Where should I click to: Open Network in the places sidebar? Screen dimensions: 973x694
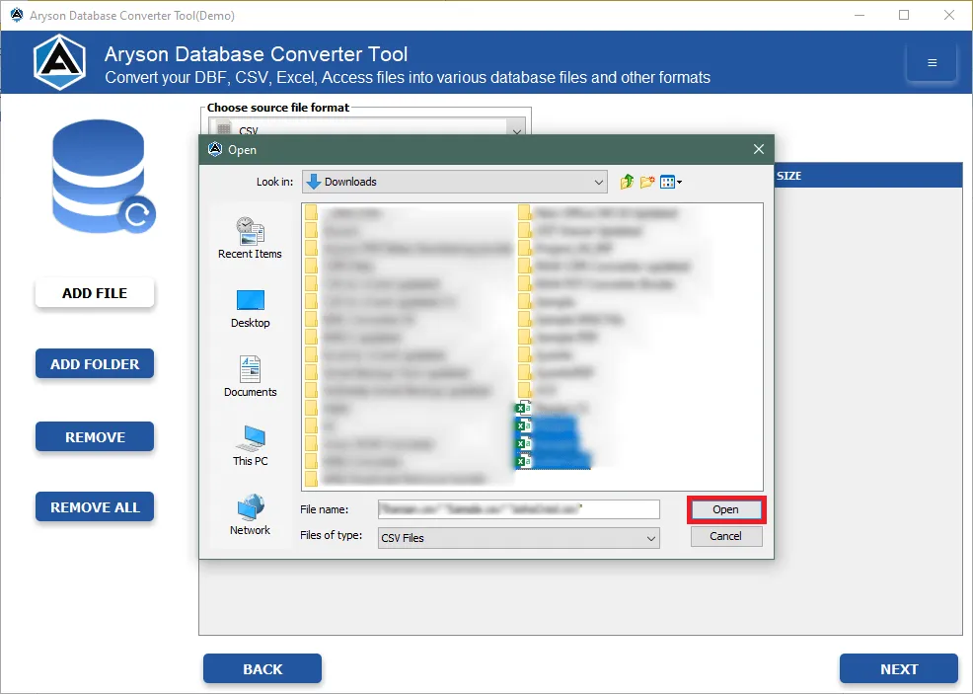(x=250, y=514)
